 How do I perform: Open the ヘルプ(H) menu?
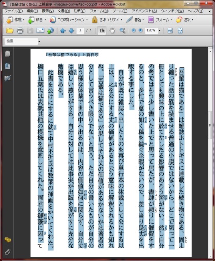tap(196, 11)
